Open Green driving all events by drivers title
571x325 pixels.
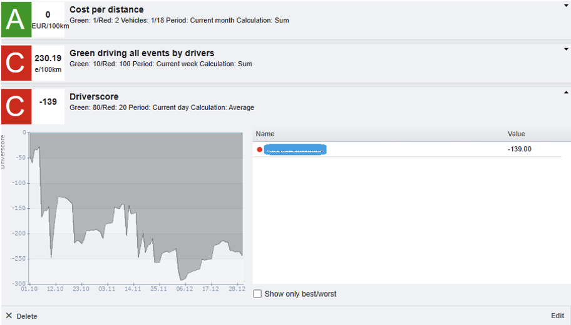(142, 53)
